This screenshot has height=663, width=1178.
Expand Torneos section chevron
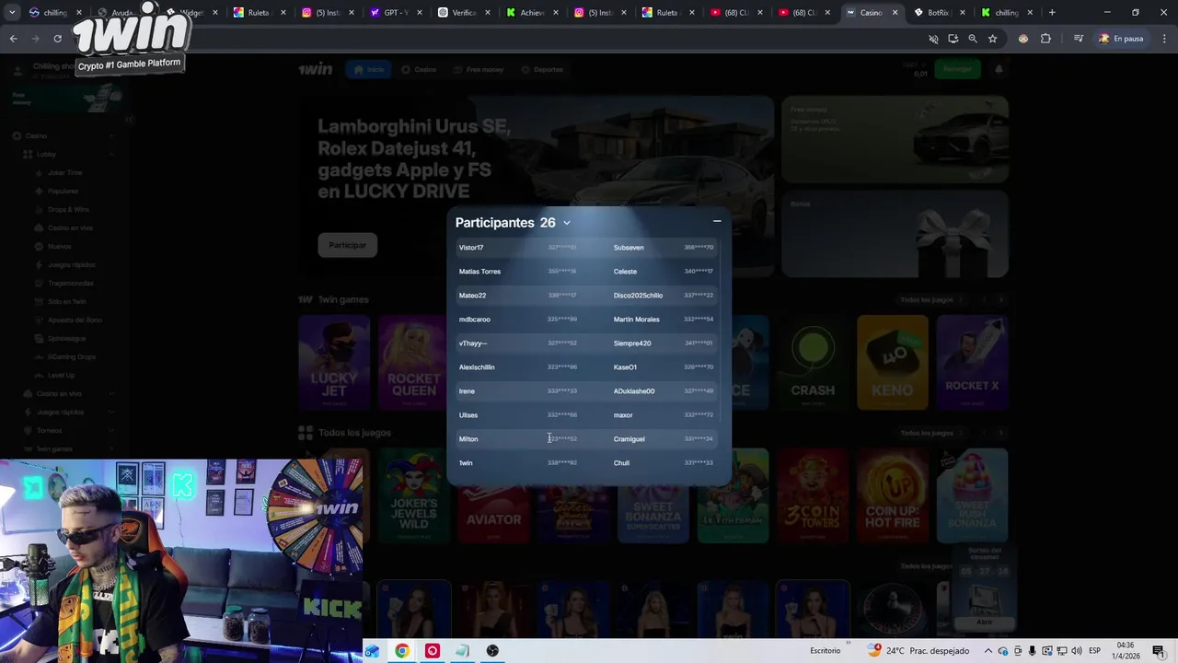click(111, 430)
